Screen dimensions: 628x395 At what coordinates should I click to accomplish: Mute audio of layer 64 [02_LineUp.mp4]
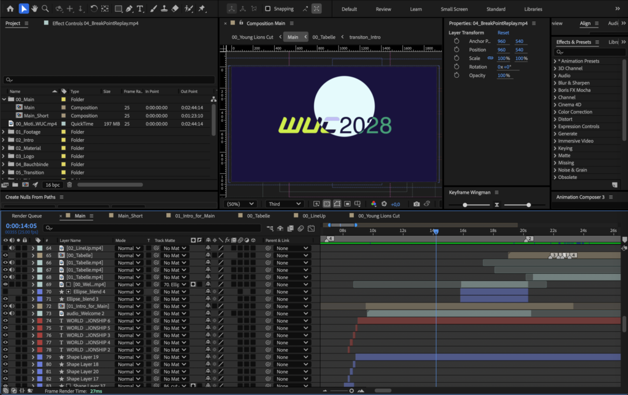click(x=12, y=248)
